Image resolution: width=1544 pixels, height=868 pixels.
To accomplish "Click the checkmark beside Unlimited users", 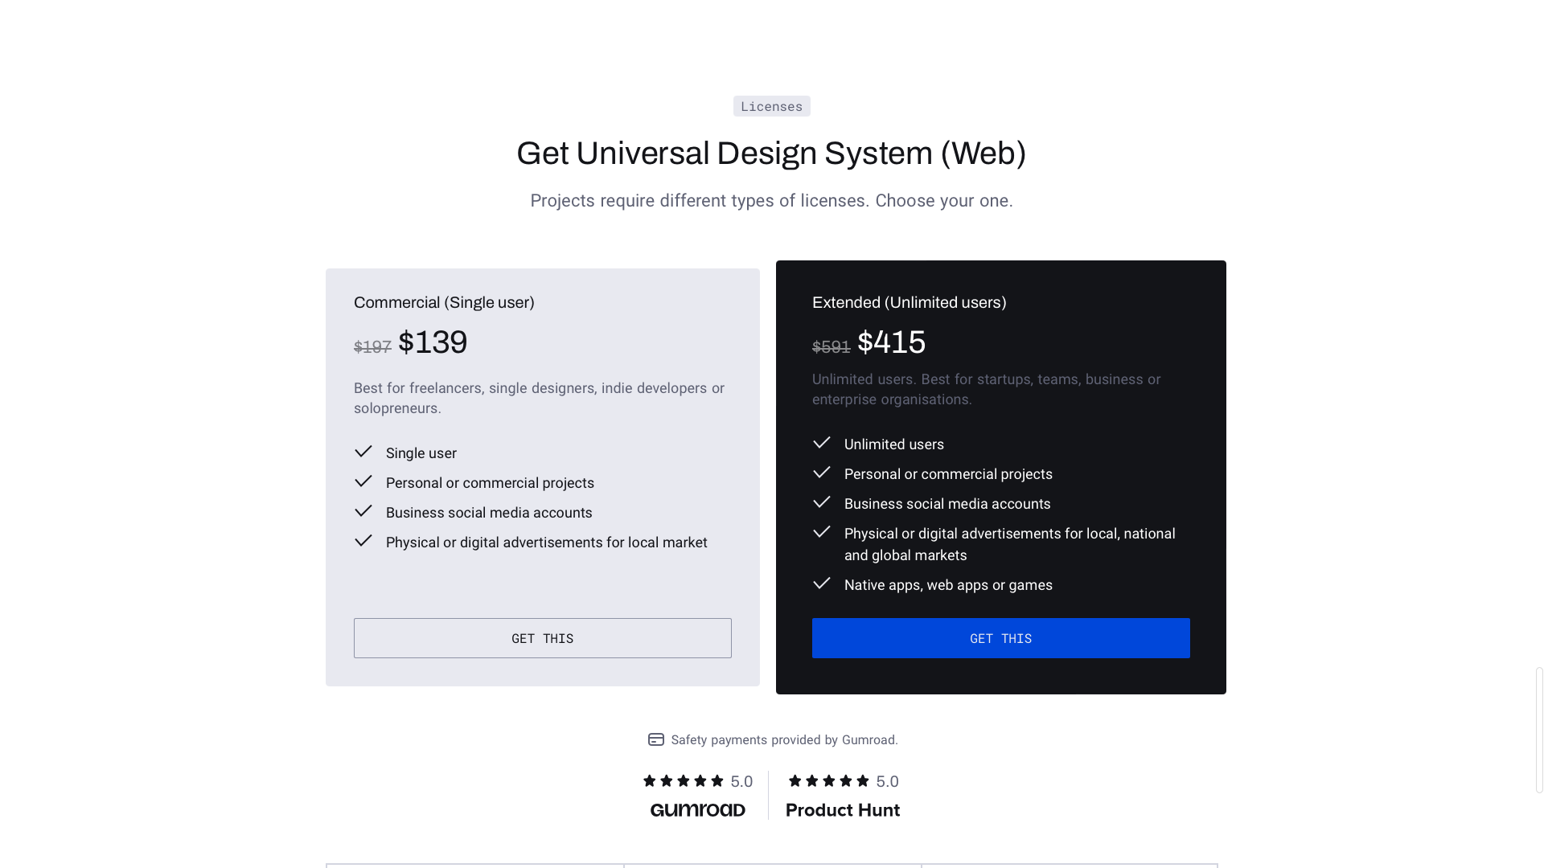I will (x=822, y=443).
